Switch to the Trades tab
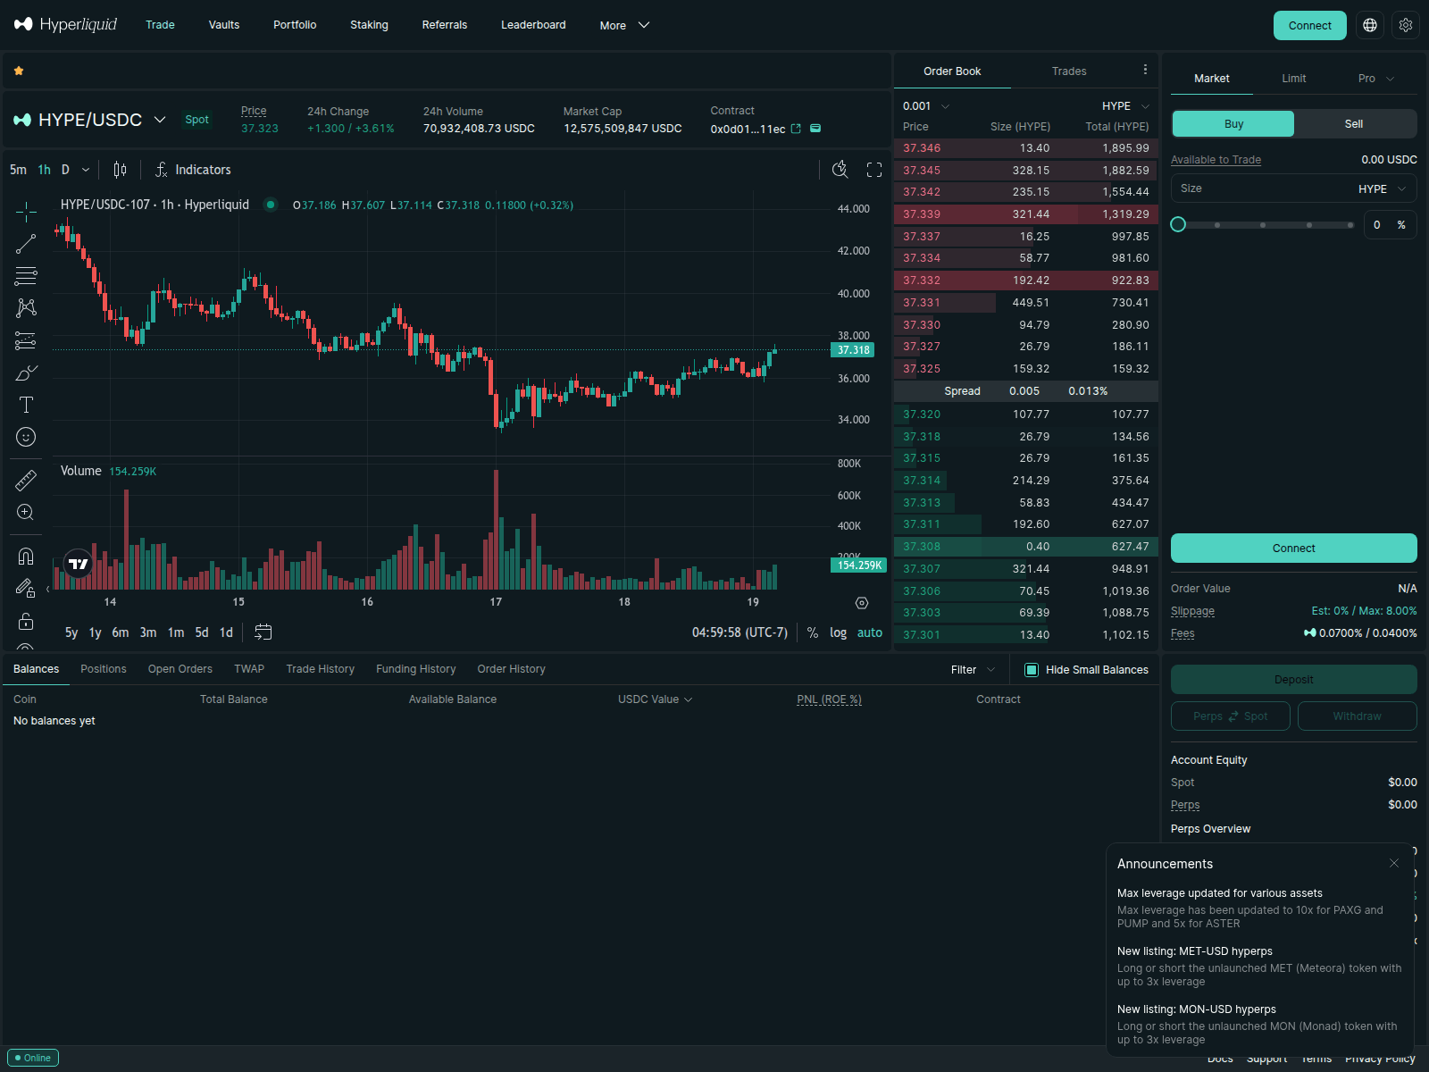Viewport: 1429px width, 1072px height. tap(1069, 71)
